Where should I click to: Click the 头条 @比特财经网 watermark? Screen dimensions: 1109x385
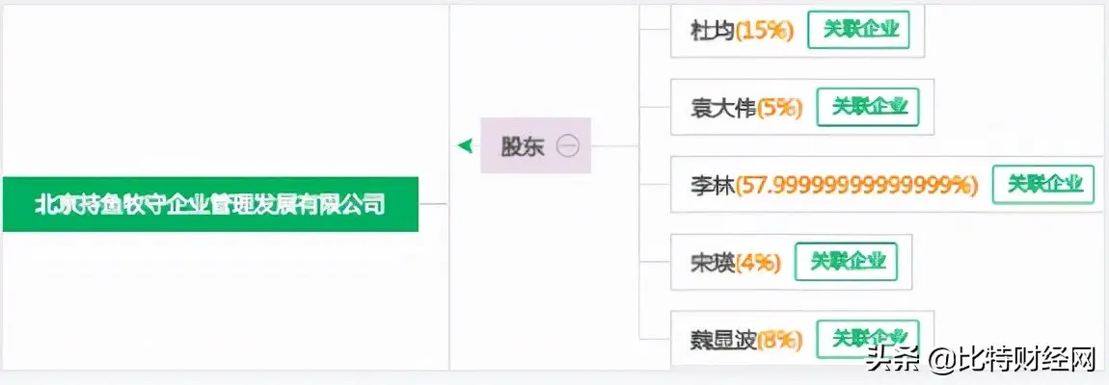(x=981, y=361)
